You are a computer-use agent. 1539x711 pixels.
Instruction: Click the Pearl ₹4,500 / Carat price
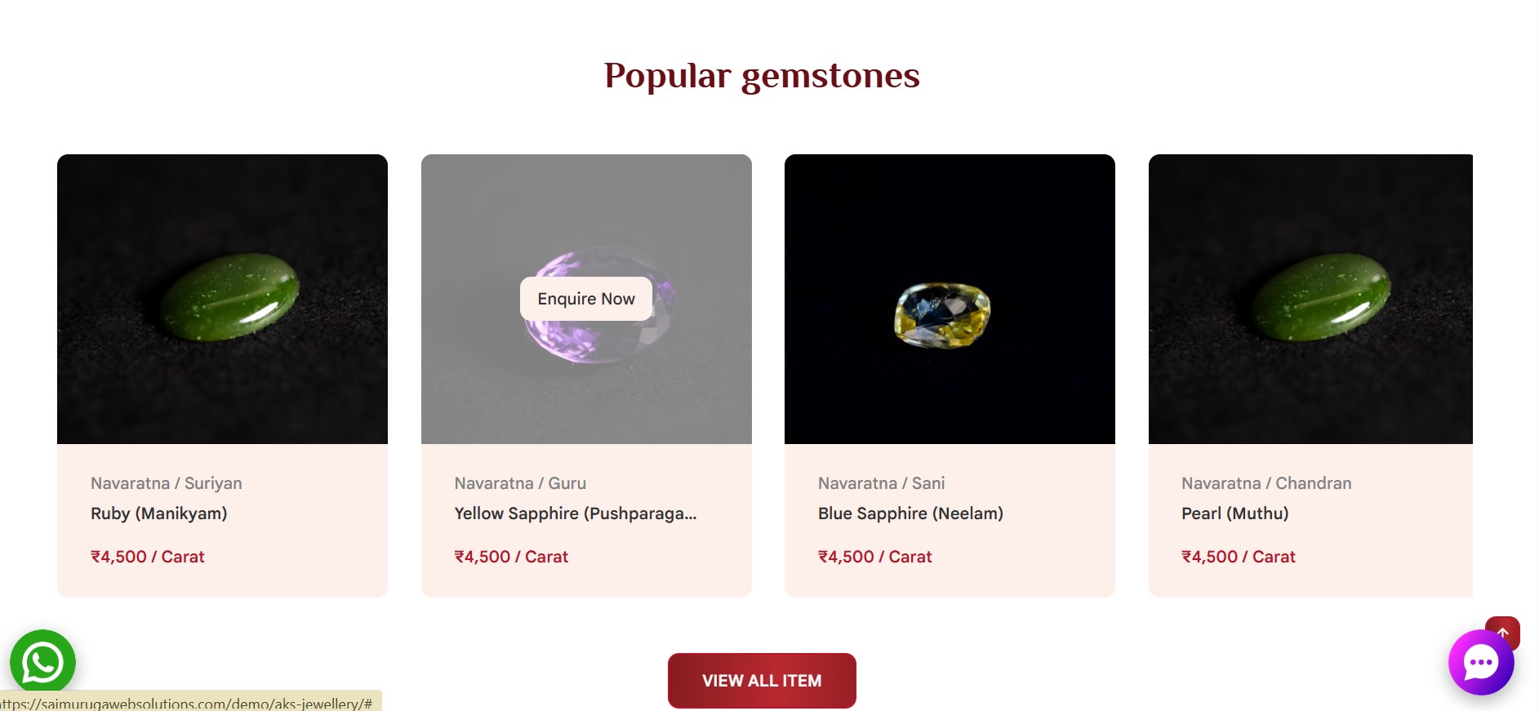pos(1239,557)
